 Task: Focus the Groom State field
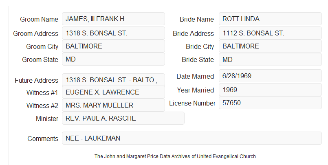pos(113,59)
